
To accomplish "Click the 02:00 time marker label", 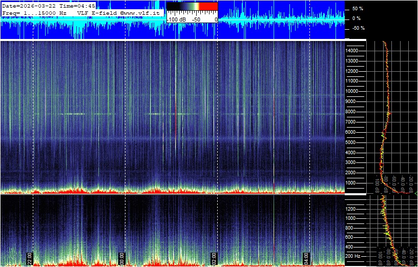I will click(x=214, y=258).
